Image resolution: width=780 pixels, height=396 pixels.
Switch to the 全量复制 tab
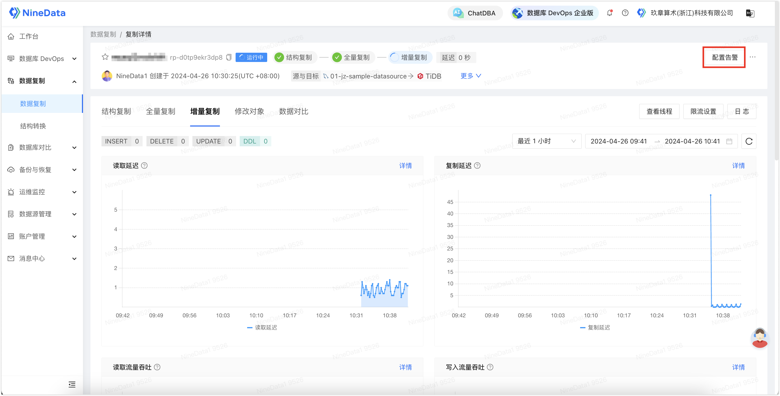tap(161, 112)
